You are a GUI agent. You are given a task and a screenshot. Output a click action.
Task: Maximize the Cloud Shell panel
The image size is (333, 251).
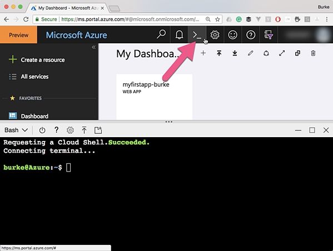click(x=312, y=130)
